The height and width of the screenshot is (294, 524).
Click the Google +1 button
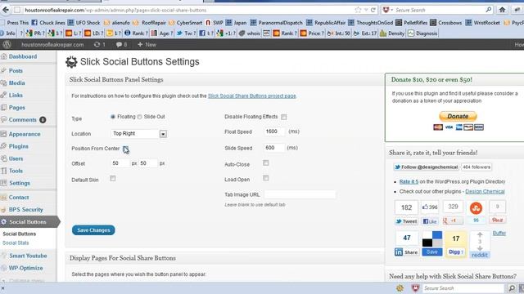pyautogui.click(x=453, y=220)
